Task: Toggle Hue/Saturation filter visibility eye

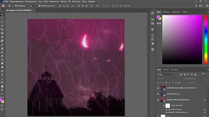Action: click(x=166, y=112)
